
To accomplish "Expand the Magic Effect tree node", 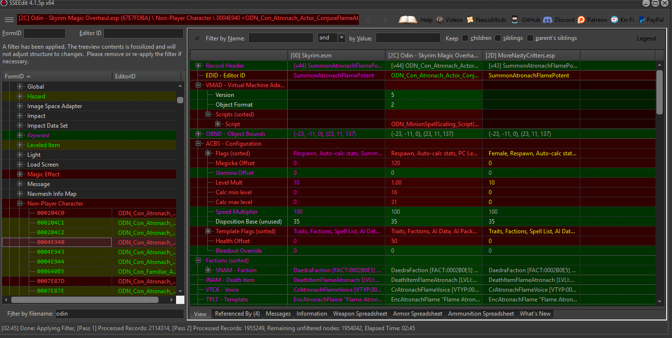I will pos(20,174).
